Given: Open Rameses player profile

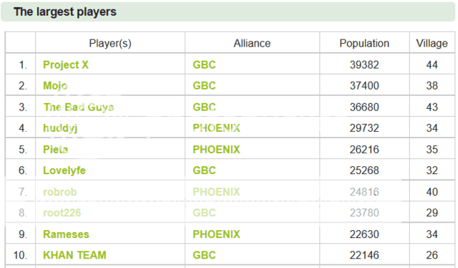Looking at the screenshot, I should [x=66, y=234].
